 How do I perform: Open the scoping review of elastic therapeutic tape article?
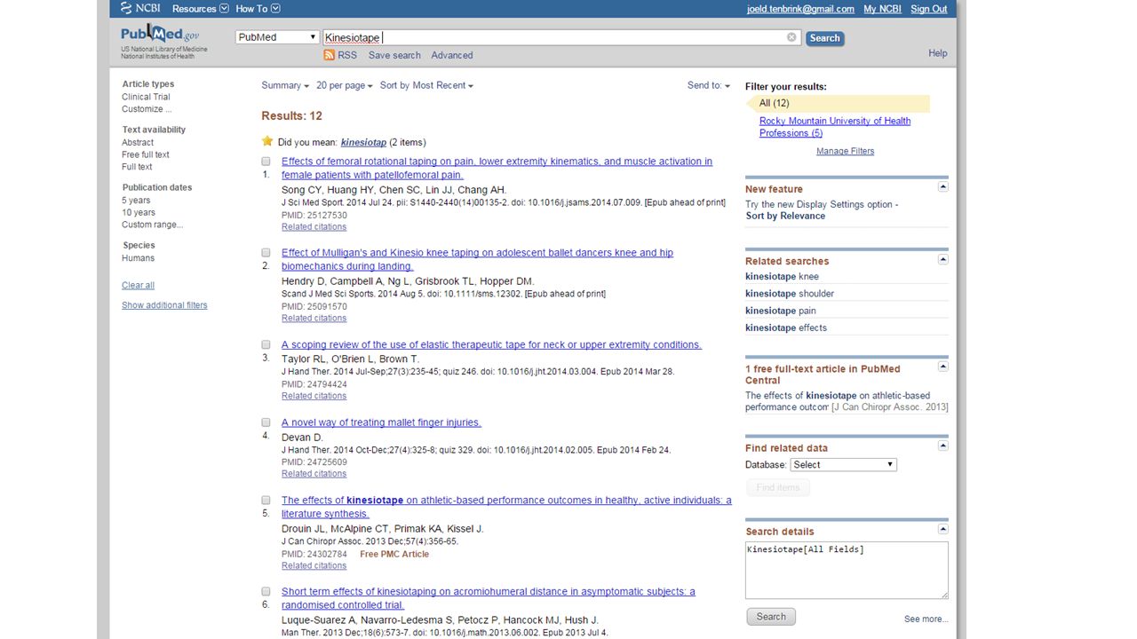[x=491, y=344]
